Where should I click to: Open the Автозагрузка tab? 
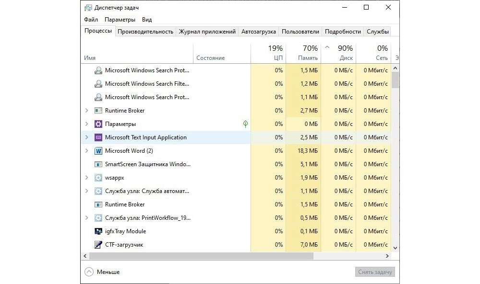[259, 32]
